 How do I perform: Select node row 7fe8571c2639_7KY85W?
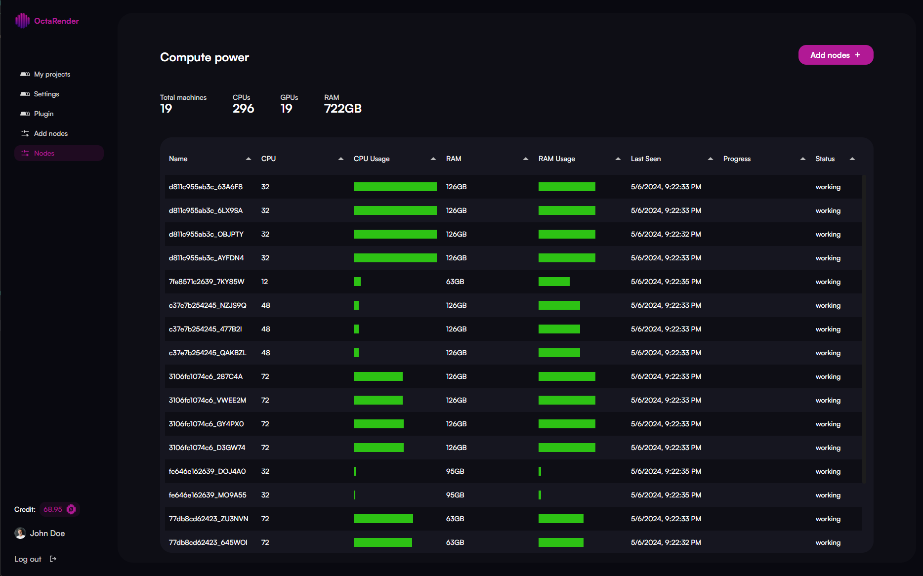(207, 282)
